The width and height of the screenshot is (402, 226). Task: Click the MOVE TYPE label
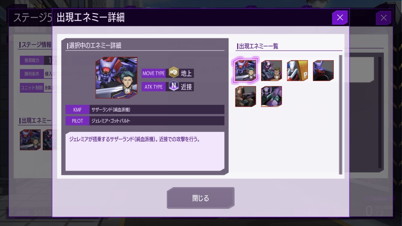pos(154,73)
